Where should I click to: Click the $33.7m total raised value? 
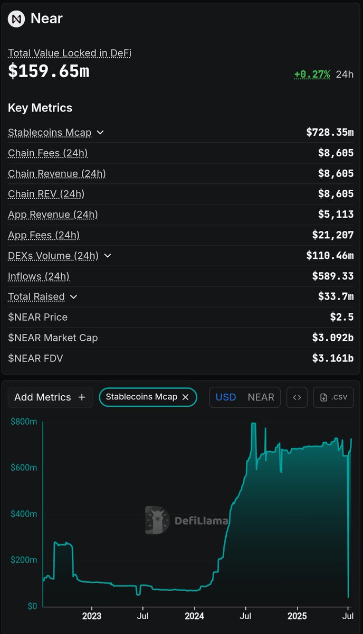tap(336, 297)
